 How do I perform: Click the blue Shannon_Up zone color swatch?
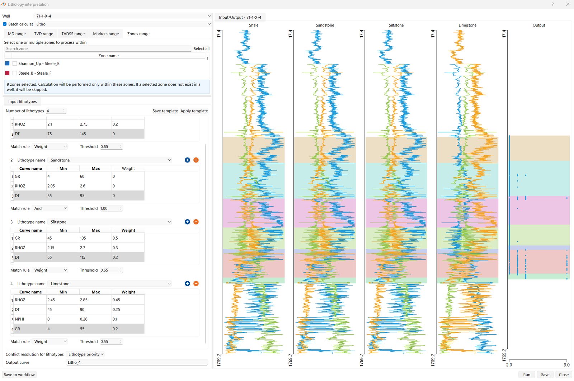pyautogui.click(x=7, y=64)
